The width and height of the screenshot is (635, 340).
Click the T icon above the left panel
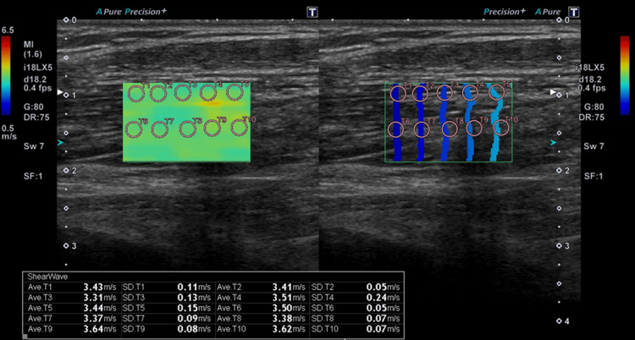pyautogui.click(x=312, y=12)
